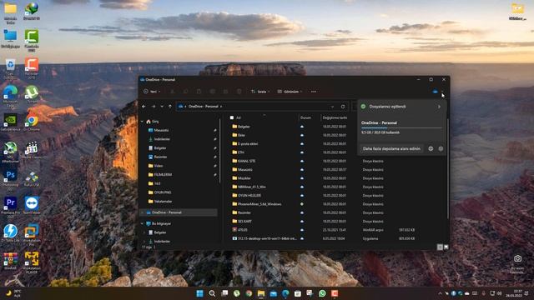Collapse Bu bilgisayar tree node
Viewport: 534px width, 300px height.
143,224
